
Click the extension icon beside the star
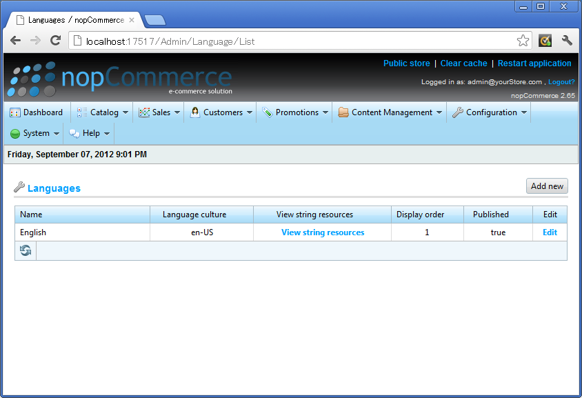coord(545,41)
